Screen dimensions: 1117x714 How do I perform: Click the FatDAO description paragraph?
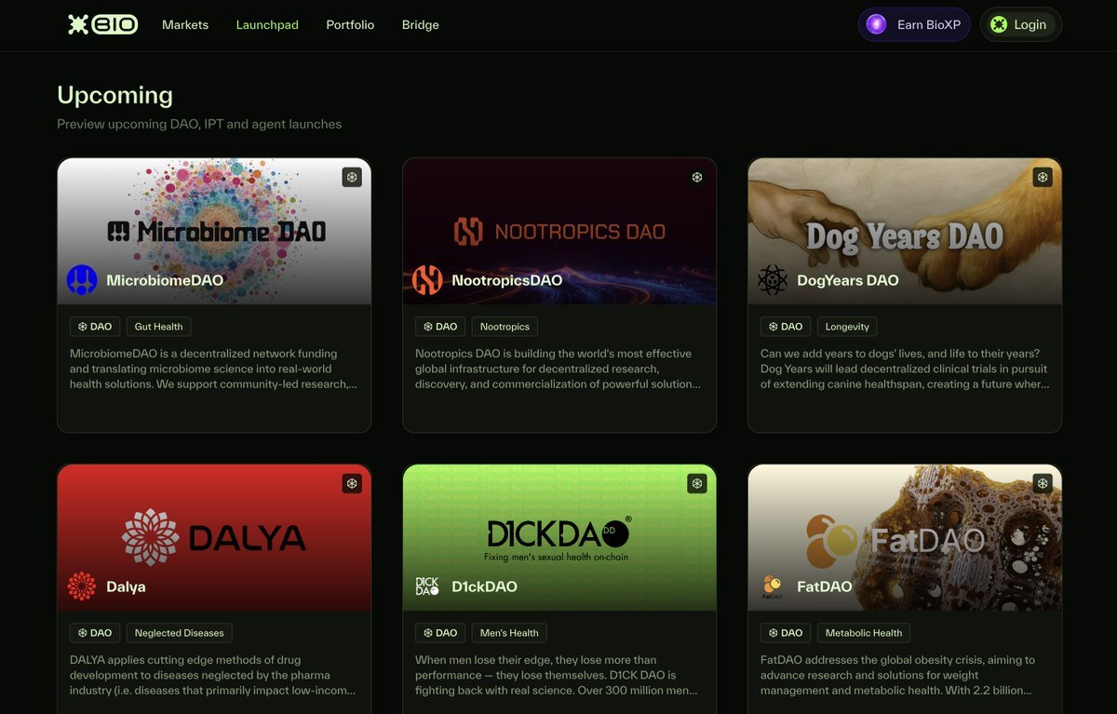pyautogui.click(x=897, y=675)
